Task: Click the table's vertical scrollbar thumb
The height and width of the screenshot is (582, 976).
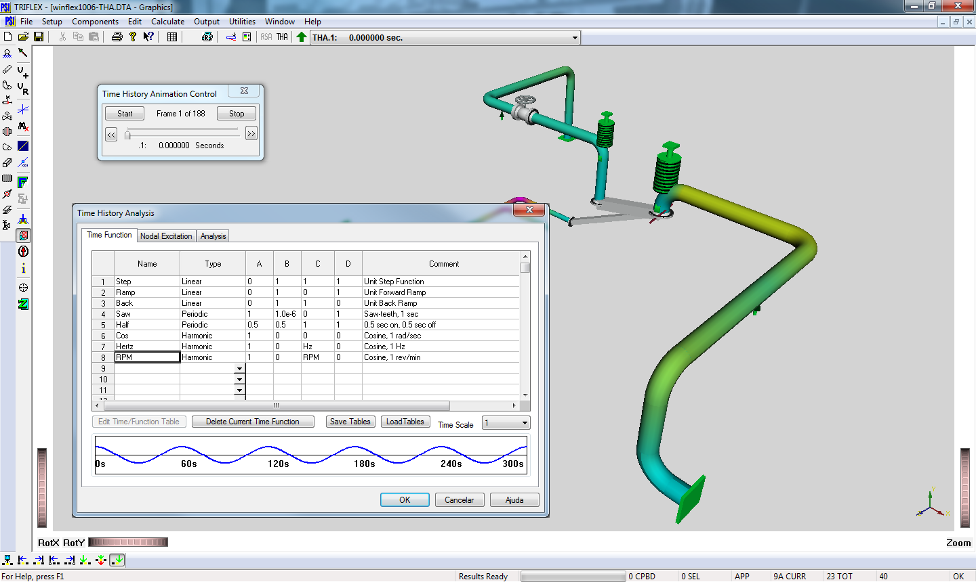Action: click(525, 267)
